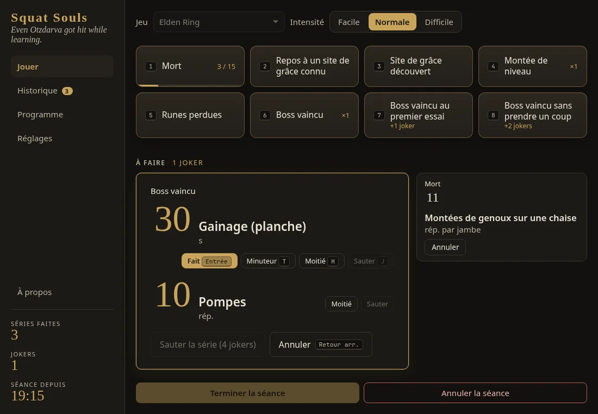598x414 pixels.
Task: Click the Gainage (planche) exercise name
Action: [x=252, y=227]
